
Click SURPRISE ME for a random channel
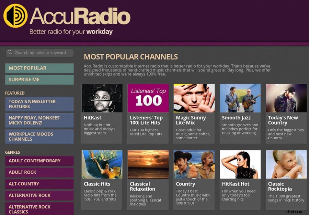point(39,79)
